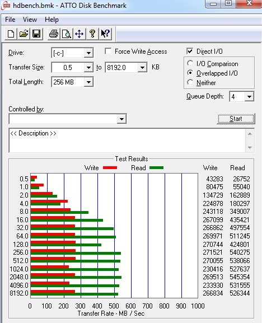Click the green read bar for 2048.0
The width and height of the screenshot is (262, 323).
pos(76,278)
